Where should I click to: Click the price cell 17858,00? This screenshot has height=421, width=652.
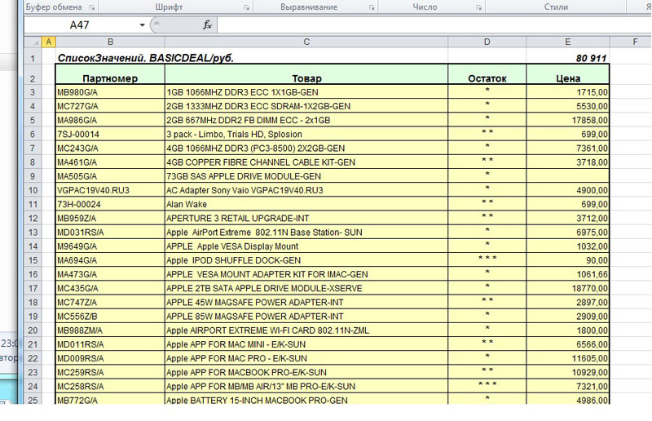(567, 121)
